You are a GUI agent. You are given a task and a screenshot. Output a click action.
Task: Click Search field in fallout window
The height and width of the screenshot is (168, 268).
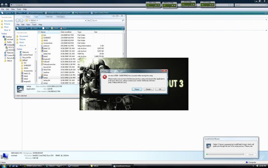108,20
